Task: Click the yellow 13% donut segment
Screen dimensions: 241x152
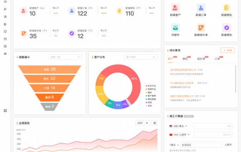Action: click(x=100, y=94)
